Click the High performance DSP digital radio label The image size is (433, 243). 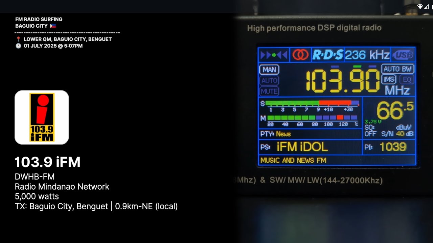pos(314,28)
